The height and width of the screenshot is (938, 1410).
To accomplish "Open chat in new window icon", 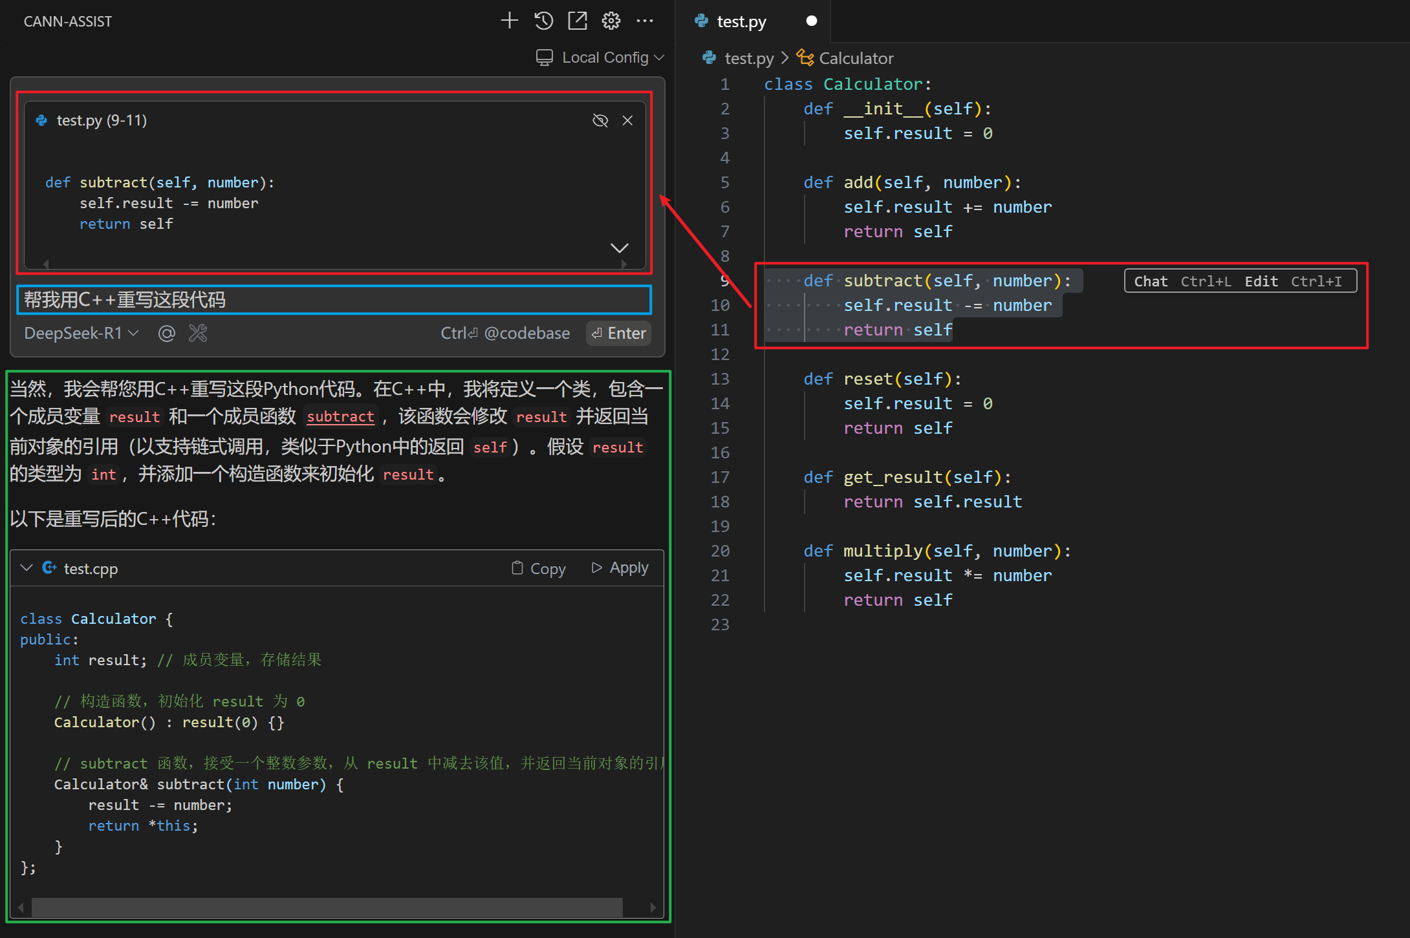I will [577, 21].
